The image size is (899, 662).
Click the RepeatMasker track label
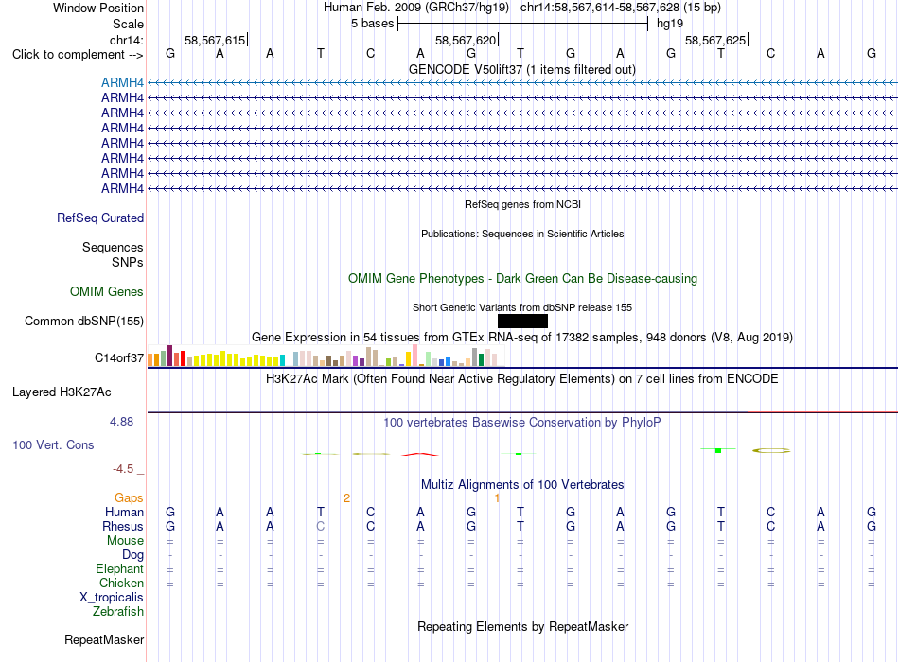(x=104, y=639)
